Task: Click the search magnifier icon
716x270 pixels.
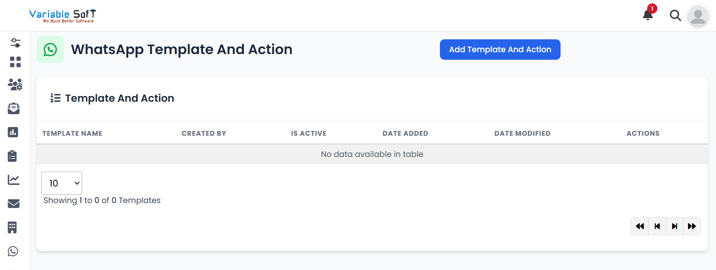Action: [675, 16]
